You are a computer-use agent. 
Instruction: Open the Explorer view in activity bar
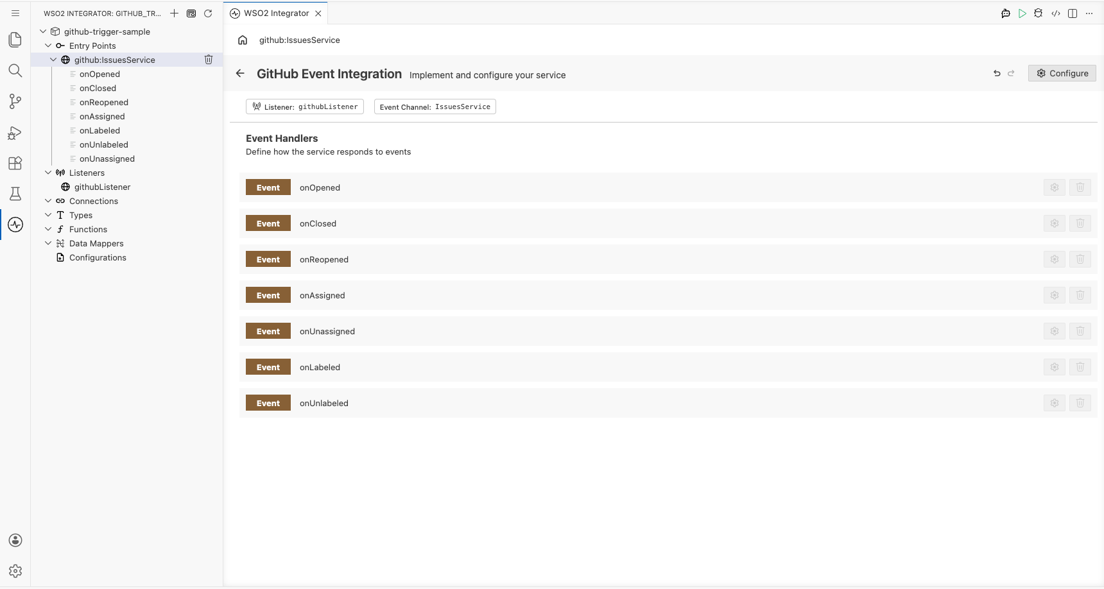[15, 40]
